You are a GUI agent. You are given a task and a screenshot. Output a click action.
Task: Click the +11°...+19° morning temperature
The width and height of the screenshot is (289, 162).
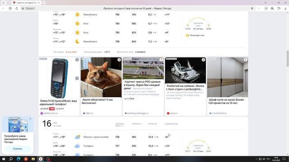point(59,137)
